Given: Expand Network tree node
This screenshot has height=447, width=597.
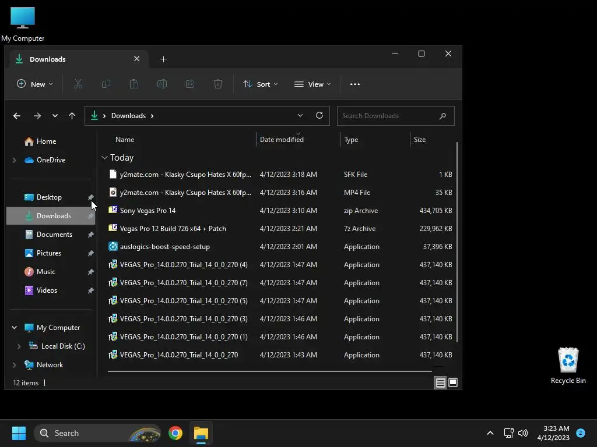Looking at the screenshot, I should click(x=14, y=364).
